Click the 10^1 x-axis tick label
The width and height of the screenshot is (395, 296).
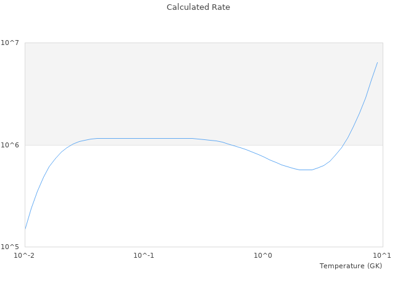(381, 255)
